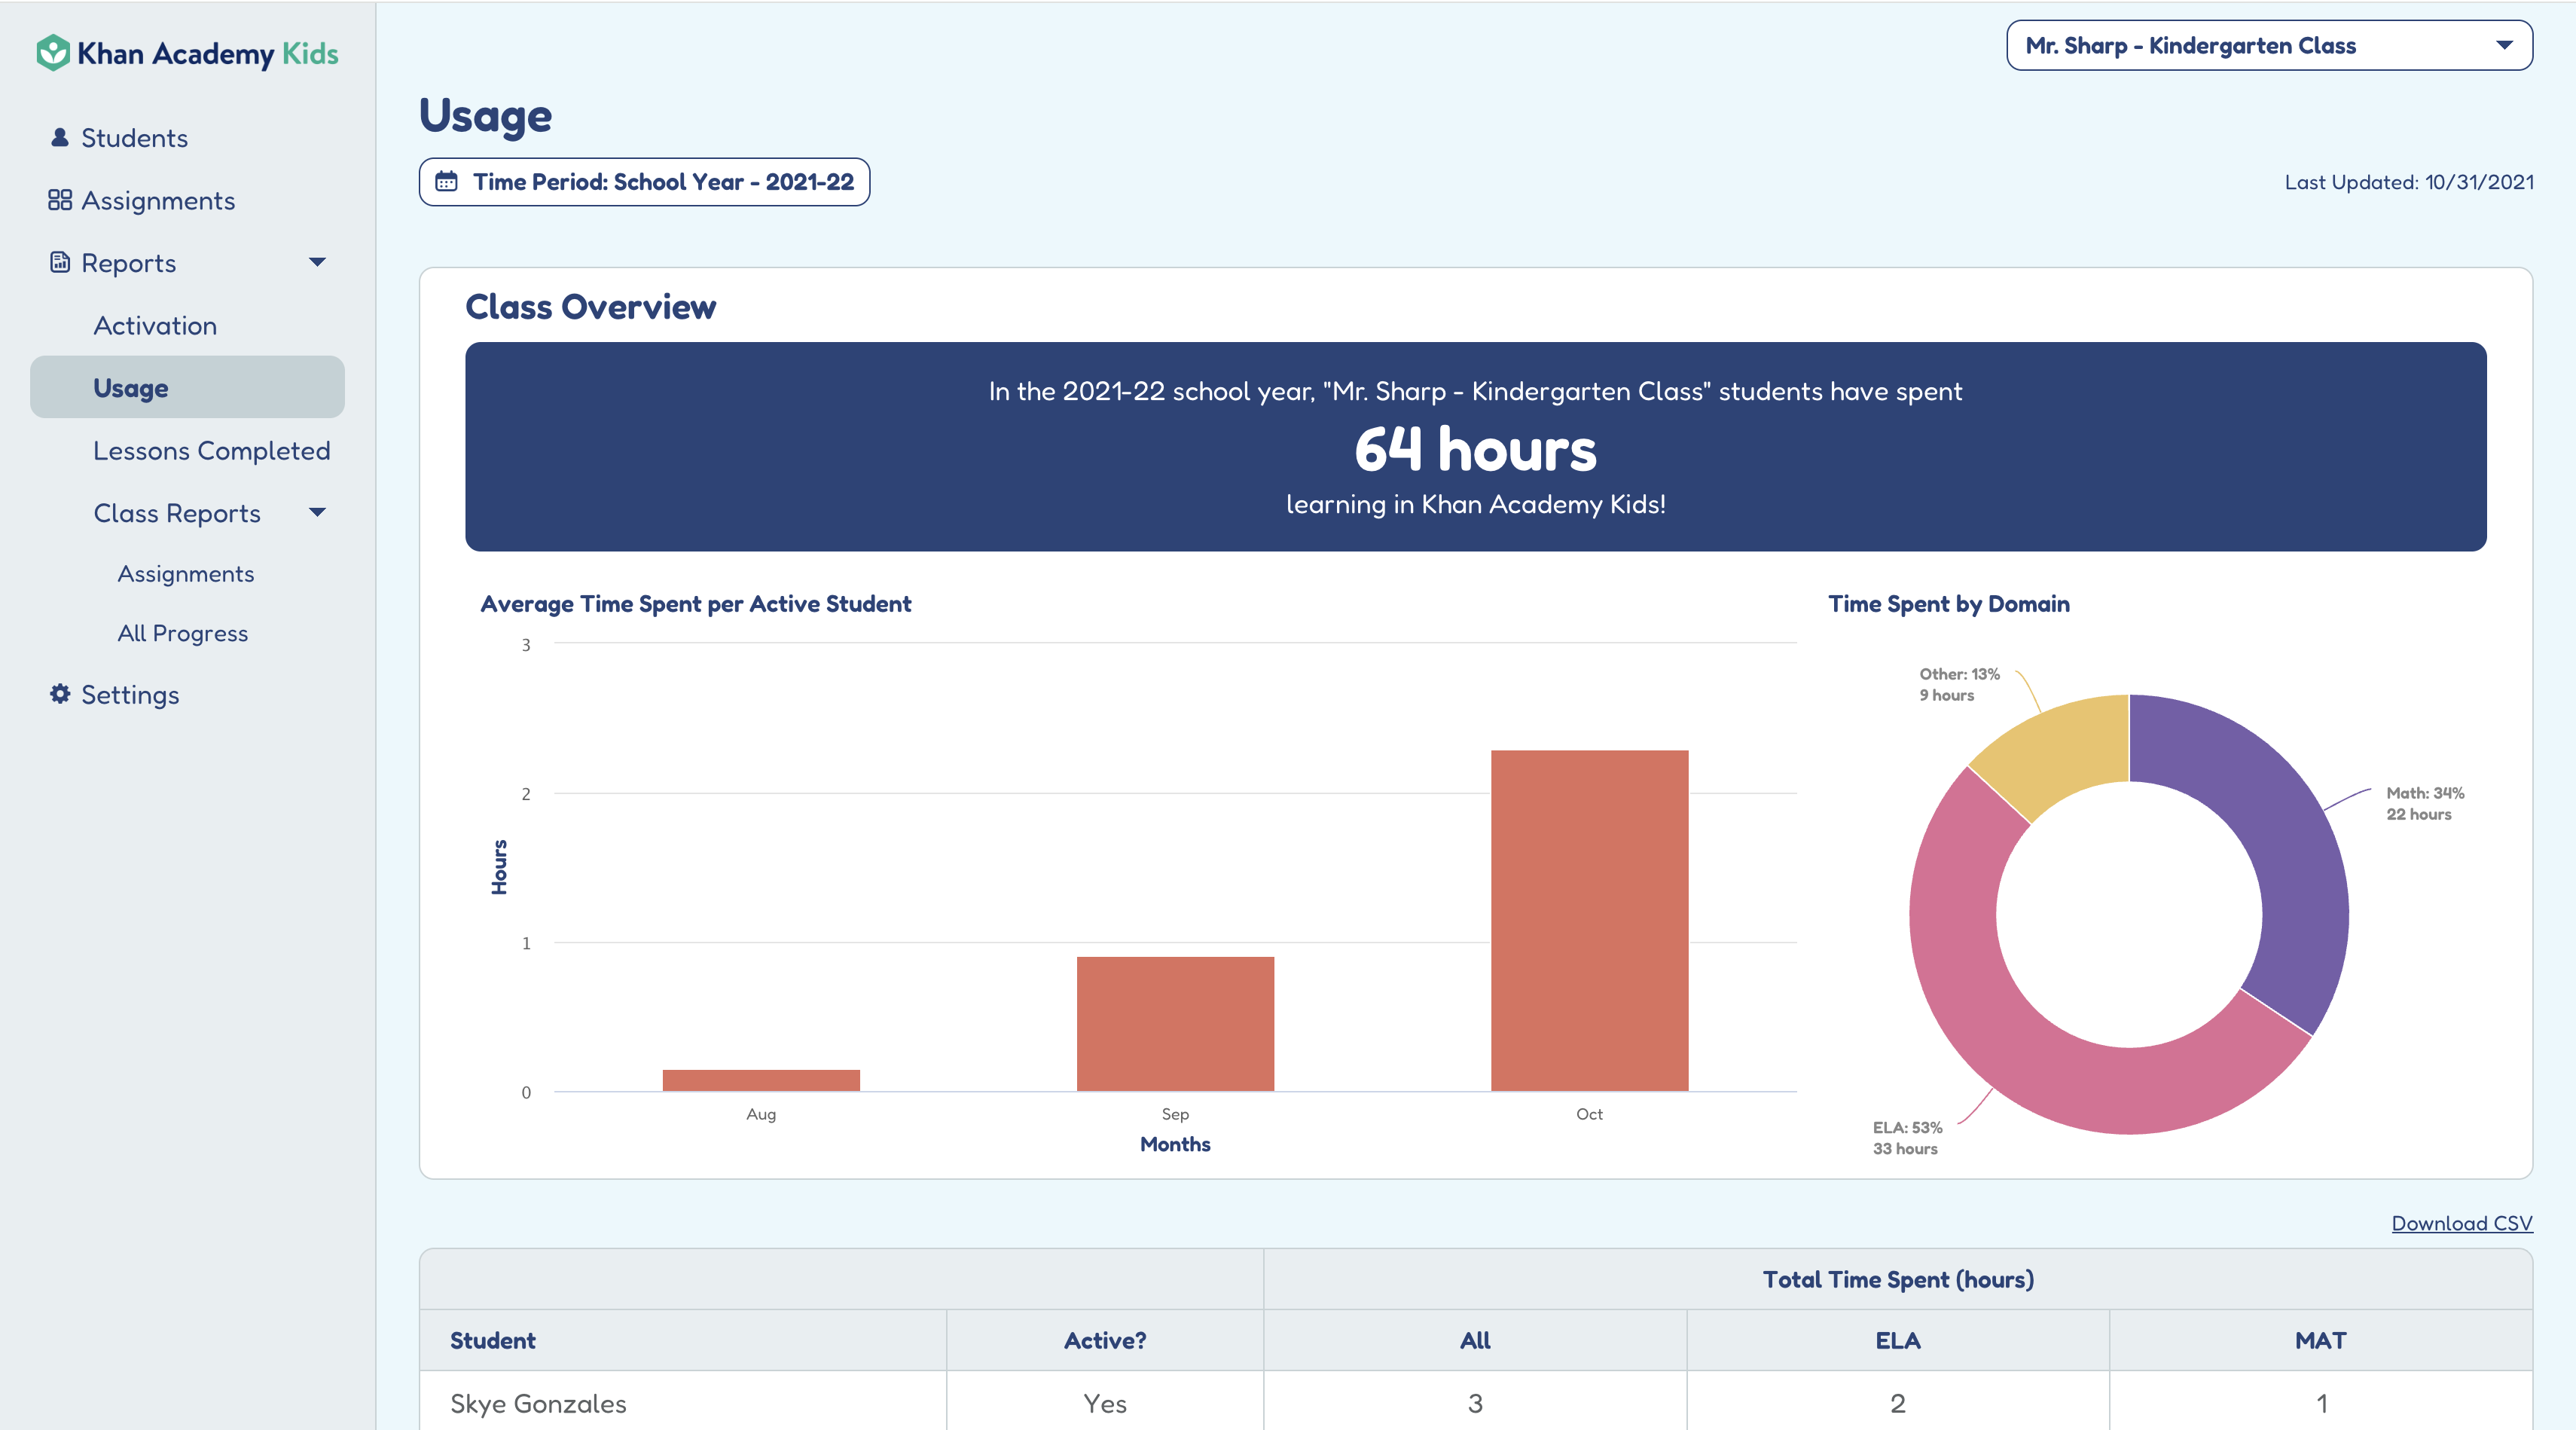Collapse the Class Reports submenu arrow

coord(317,513)
